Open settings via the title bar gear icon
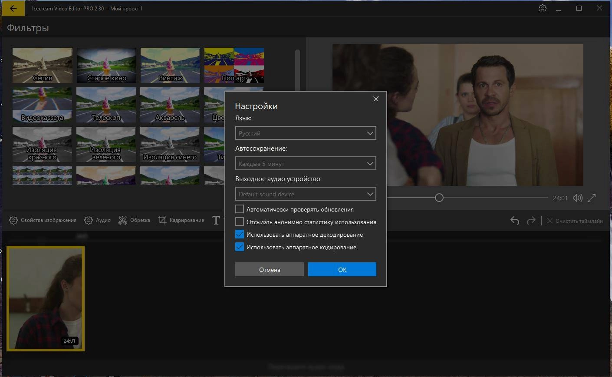Viewport: 612px width, 377px height. (x=542, y=8)
